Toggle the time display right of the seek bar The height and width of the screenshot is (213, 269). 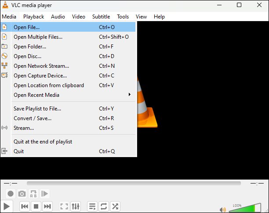(x=257, y=184)
